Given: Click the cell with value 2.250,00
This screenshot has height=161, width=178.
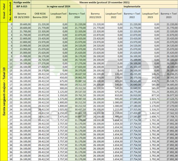Looking at the screenshot, I should pyautogui.click(x=59, y=113).
